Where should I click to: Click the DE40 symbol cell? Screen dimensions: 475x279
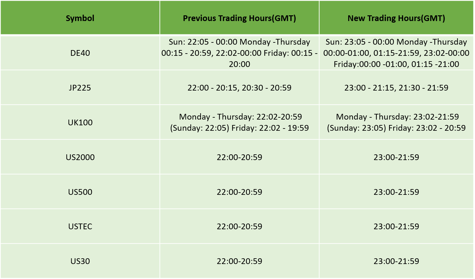[x=80, y=53]
